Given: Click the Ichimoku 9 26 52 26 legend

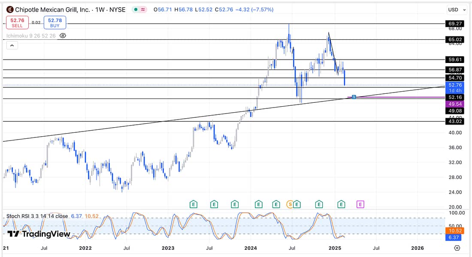Looking at the screenshot, I should [31, 36].
